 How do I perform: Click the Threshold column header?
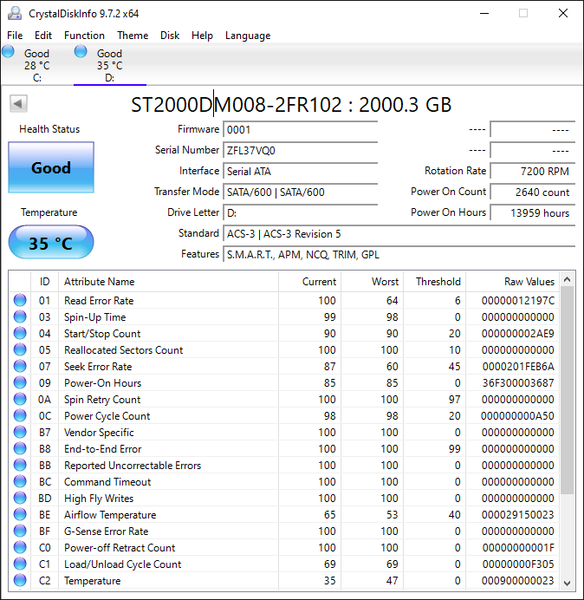point(434,282)
